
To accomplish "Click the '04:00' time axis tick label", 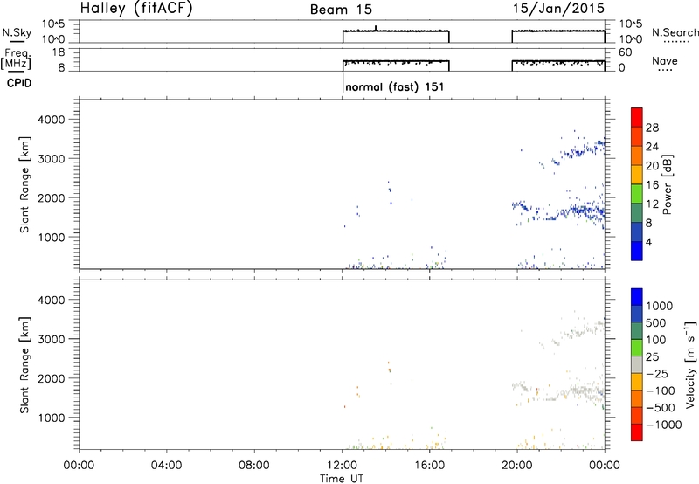I will tap(167, 466).
